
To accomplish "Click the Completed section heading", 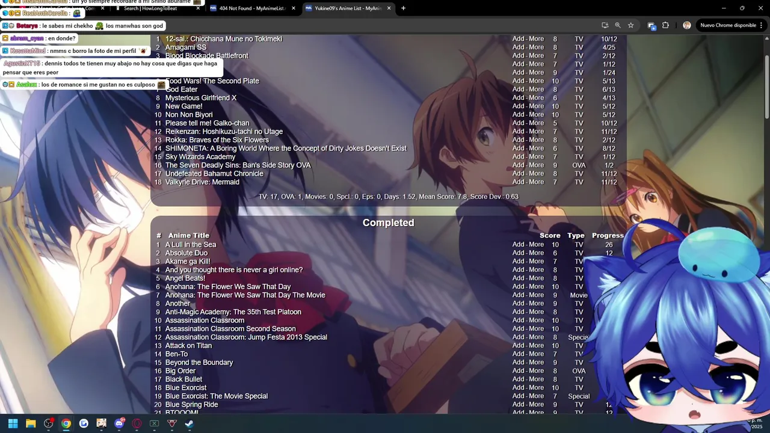I will (388, 223).
